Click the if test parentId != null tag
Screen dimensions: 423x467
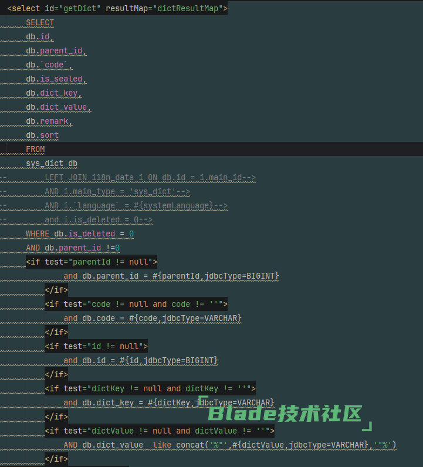(x=92, y=262)
